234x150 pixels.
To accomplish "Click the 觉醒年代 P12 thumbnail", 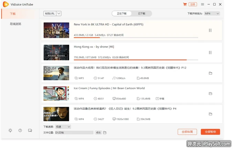I will [56, 73].
